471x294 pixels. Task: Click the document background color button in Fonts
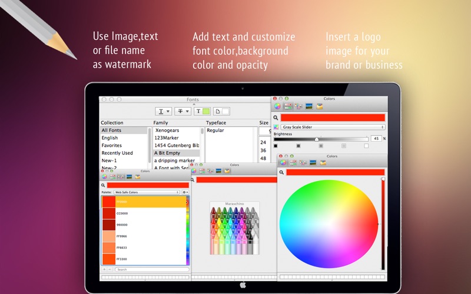(221, 111)
